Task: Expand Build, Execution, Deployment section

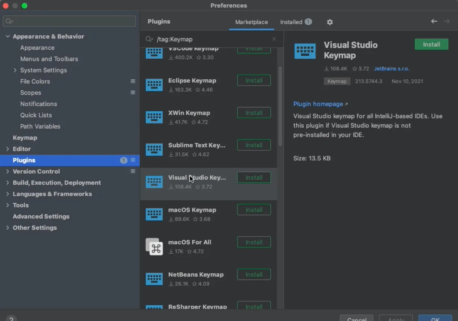Action: (7, 183)
